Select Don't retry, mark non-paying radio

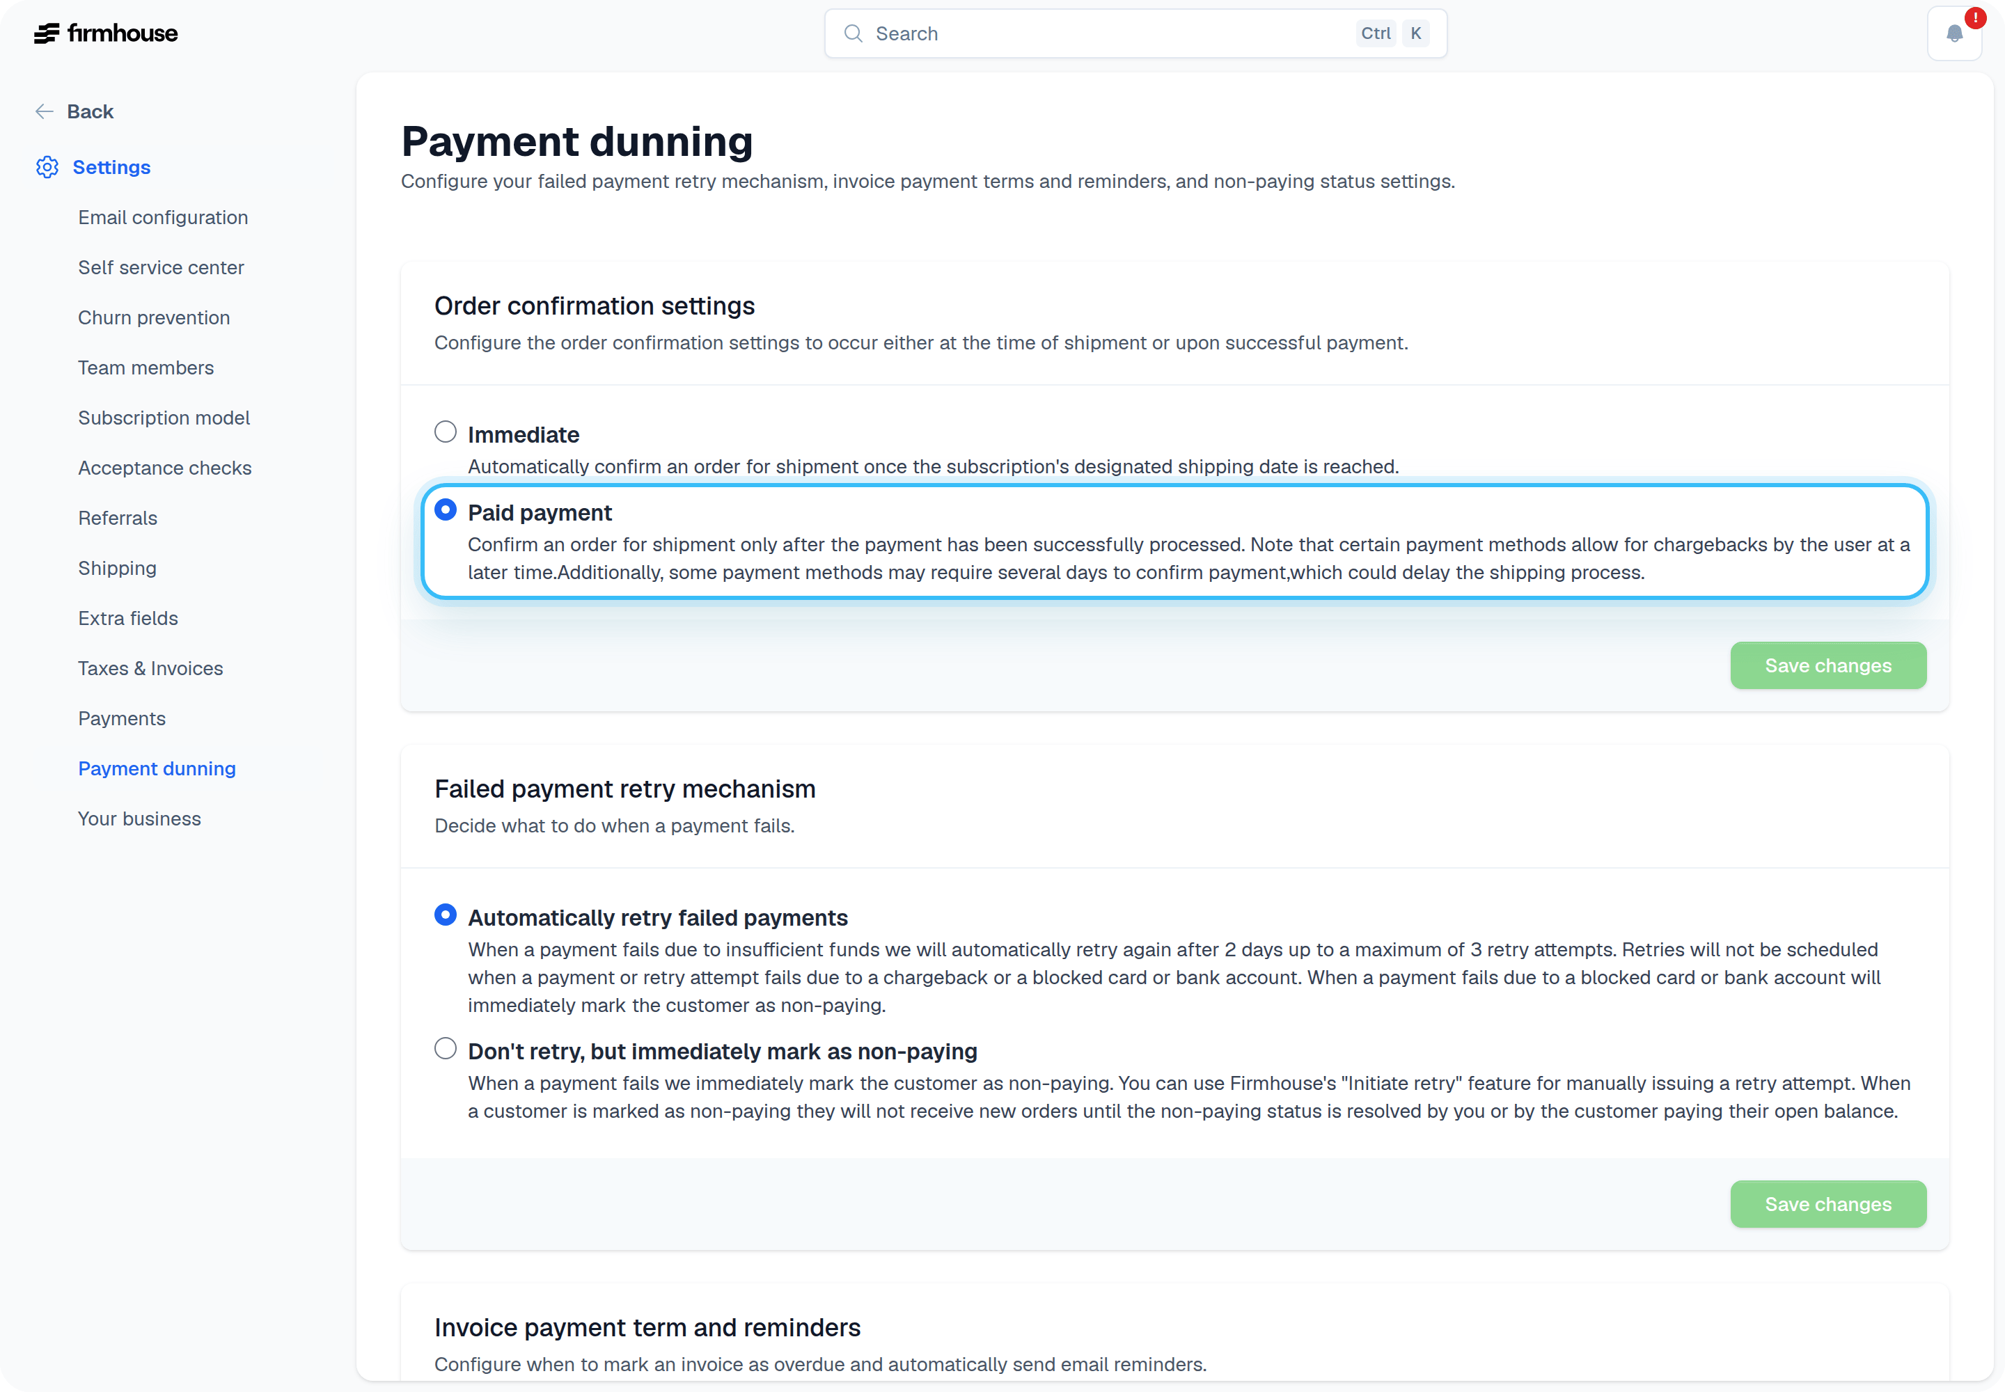[x=445, y=1048]
